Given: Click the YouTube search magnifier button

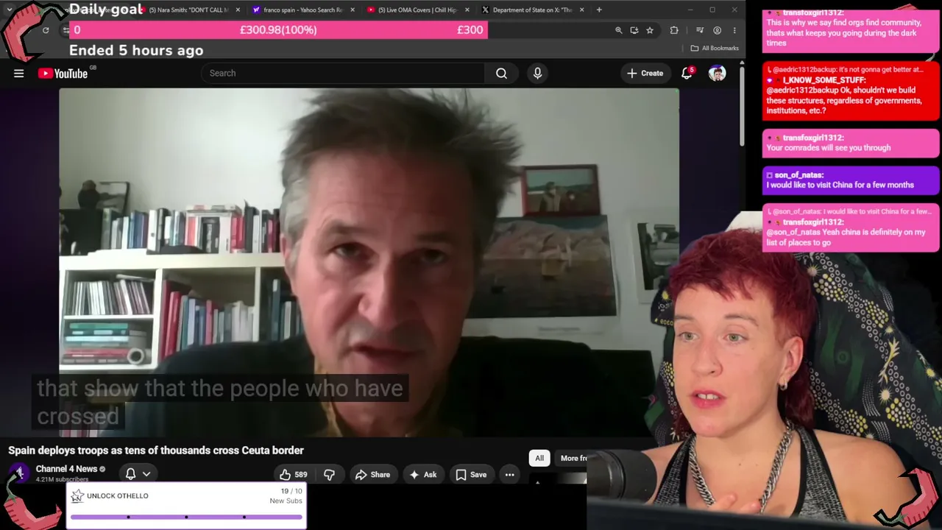Looking at the screenshot, I should [501, 73].
